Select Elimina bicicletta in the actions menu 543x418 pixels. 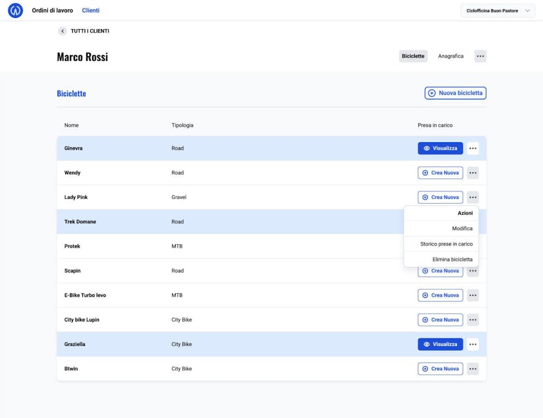click(x=452, y=259)
